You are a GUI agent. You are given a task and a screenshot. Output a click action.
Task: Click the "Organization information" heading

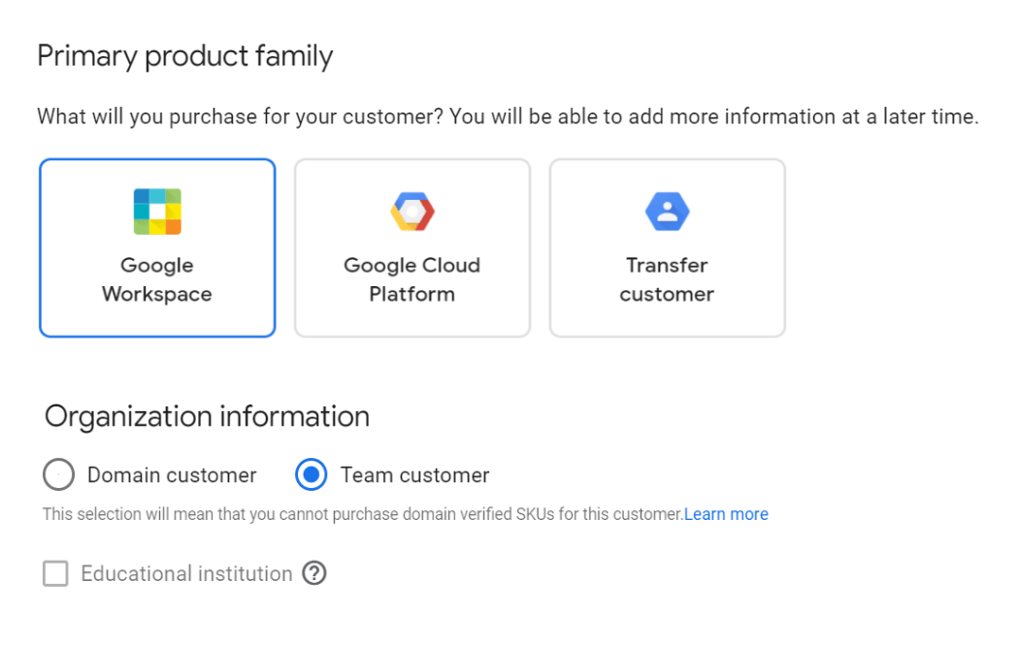point(207,416)
